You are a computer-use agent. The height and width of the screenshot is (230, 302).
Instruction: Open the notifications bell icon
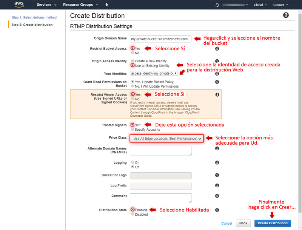coord(217,5)
